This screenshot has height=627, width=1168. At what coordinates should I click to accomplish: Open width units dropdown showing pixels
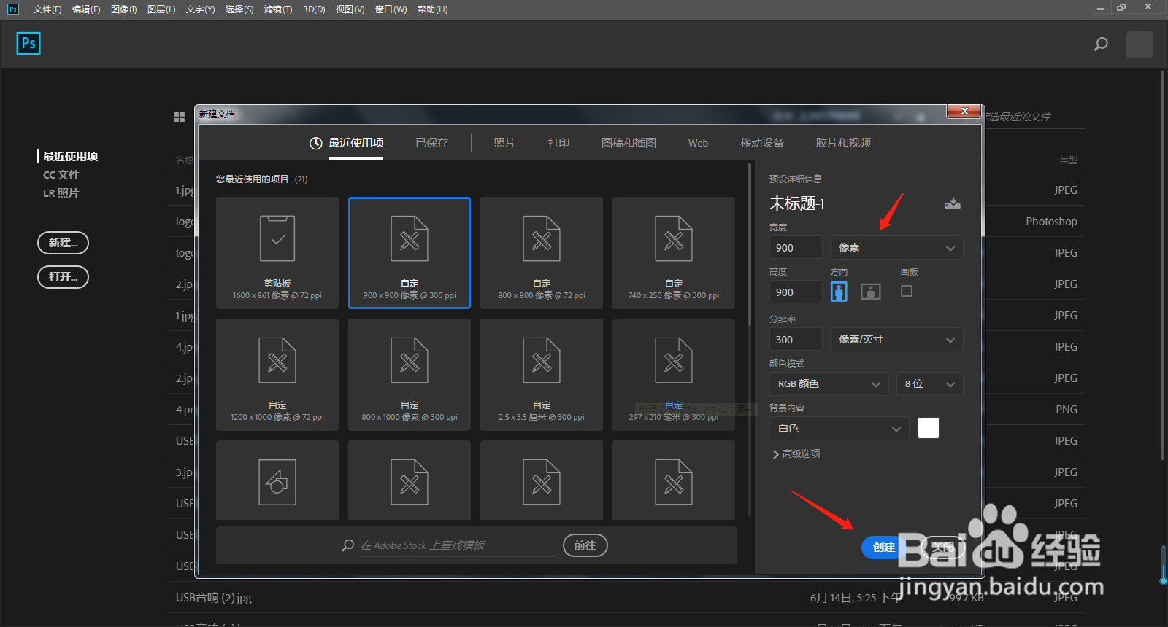coord(896,248)
